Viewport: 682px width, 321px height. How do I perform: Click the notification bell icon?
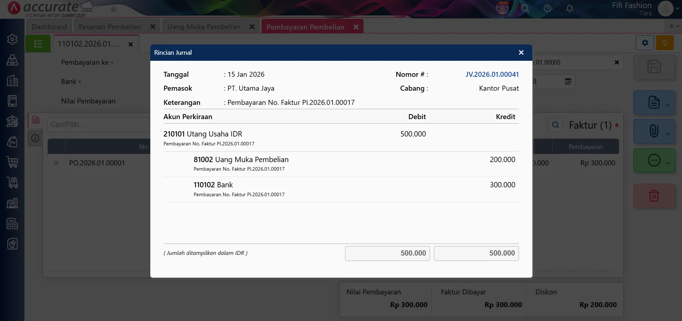(x=569, y=9)
